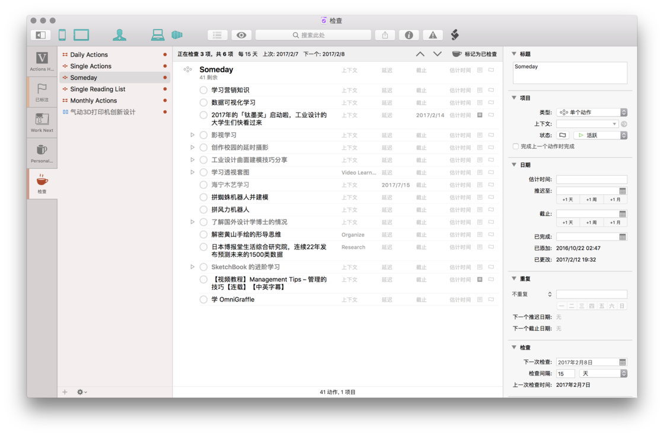The image size is (664, 436).
Task: Select Monthly Actions project
Action: [114, 100]
